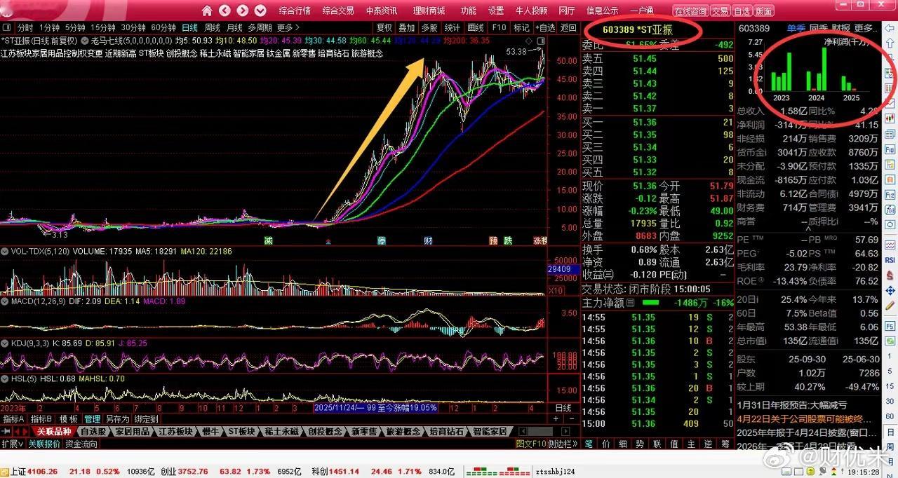898x478 pixels.
Task: Switch financial panel to 同季 tab
Action: click(x=818, y=28)
